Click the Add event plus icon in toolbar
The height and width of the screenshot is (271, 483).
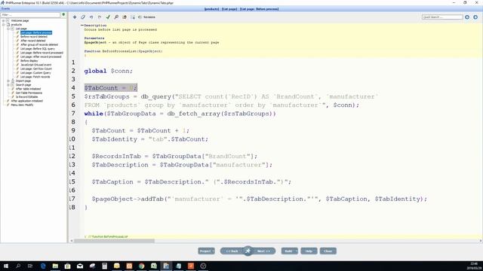coord(75,17)
